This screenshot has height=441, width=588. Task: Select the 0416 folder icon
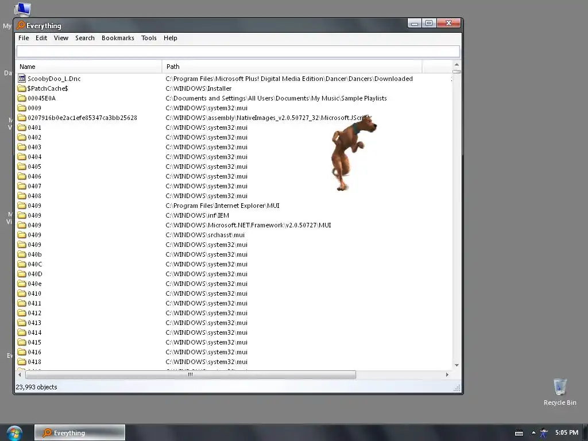pos(22,352)
